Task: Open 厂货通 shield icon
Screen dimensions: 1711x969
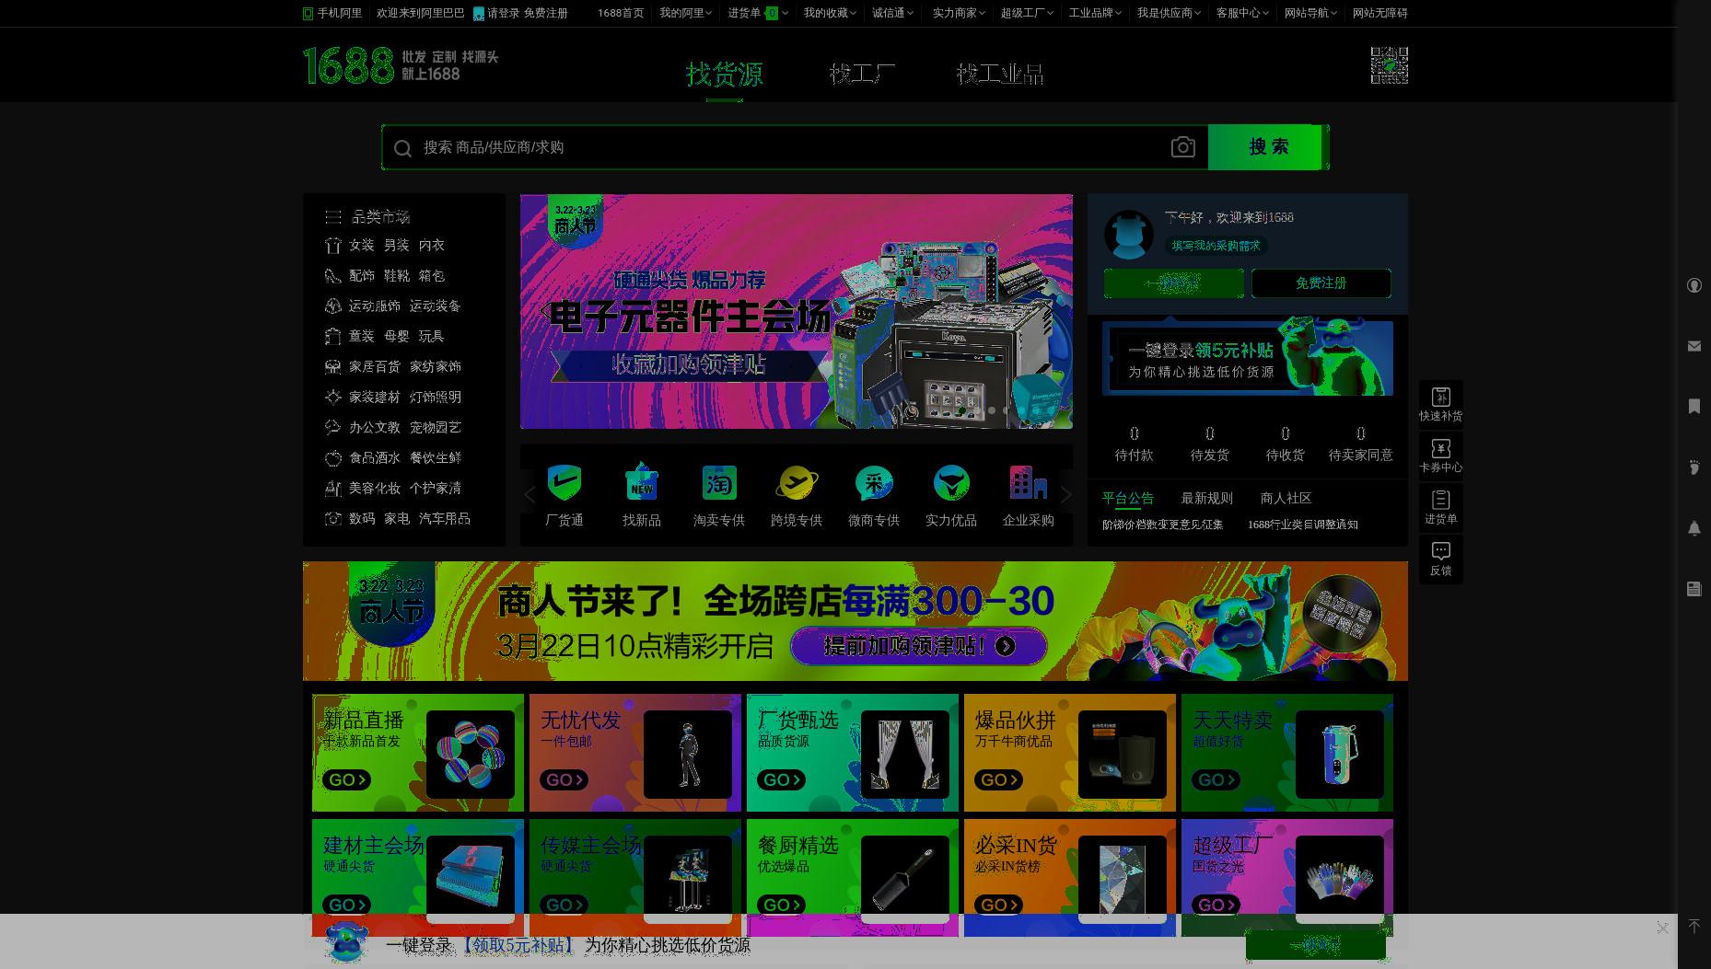Action: pyautogui.click(x=564, y=483)
